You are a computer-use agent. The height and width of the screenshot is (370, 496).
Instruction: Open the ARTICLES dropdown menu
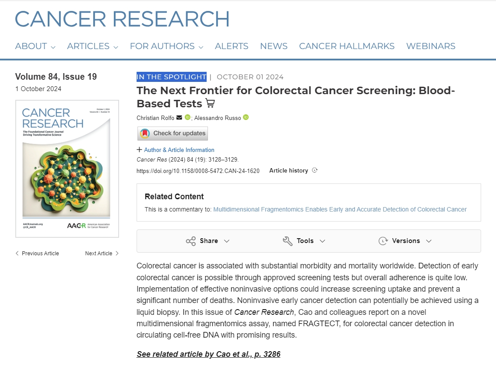tap(92, 46)
